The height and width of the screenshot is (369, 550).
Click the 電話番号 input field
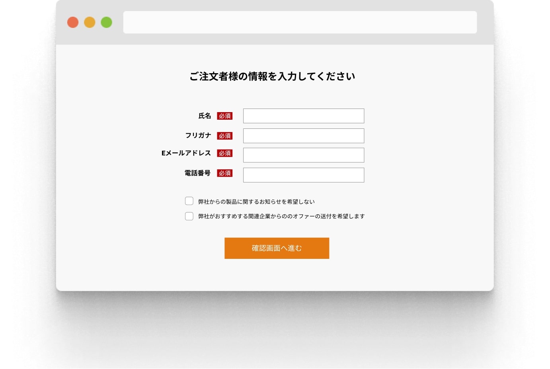point(303,175)
